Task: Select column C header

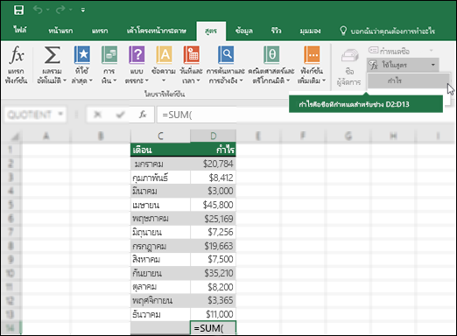Action: pos(160,136)
